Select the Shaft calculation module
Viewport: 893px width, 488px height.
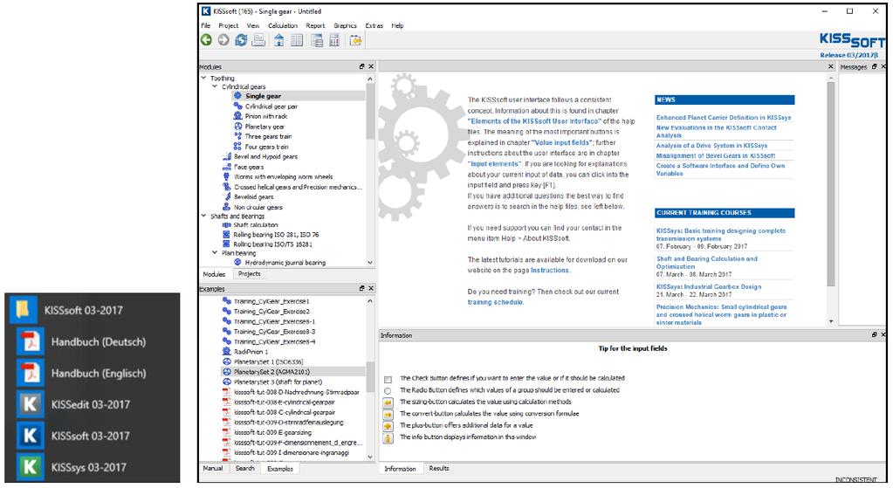pos(255,225)
